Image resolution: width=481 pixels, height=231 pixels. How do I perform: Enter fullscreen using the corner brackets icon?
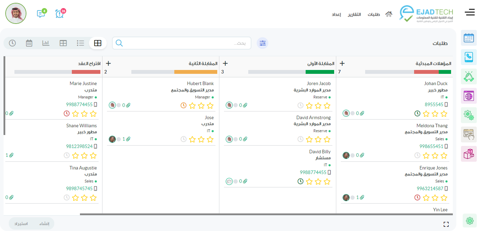pyautogui.click(x=446, y=224)
